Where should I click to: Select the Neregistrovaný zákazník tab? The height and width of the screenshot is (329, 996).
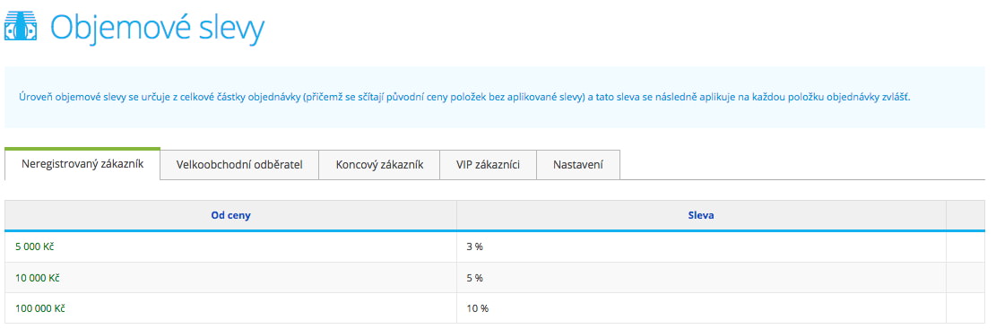tap(82, 165)
